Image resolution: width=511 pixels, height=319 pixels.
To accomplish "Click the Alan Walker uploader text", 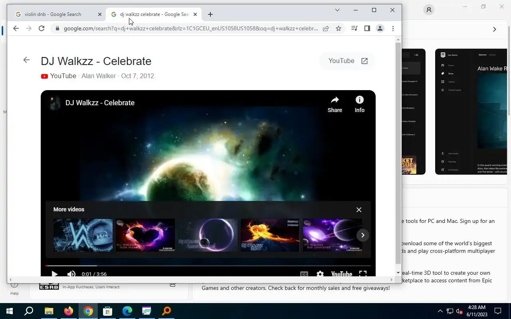I will 99,76.
